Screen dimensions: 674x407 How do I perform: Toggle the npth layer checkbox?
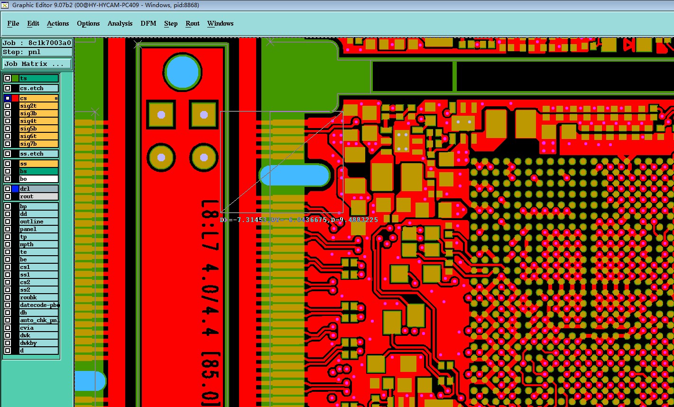tap(8, 244)
